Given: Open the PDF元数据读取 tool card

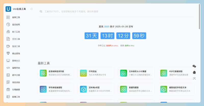Looking at the screenshot, I should coord(176,73).
